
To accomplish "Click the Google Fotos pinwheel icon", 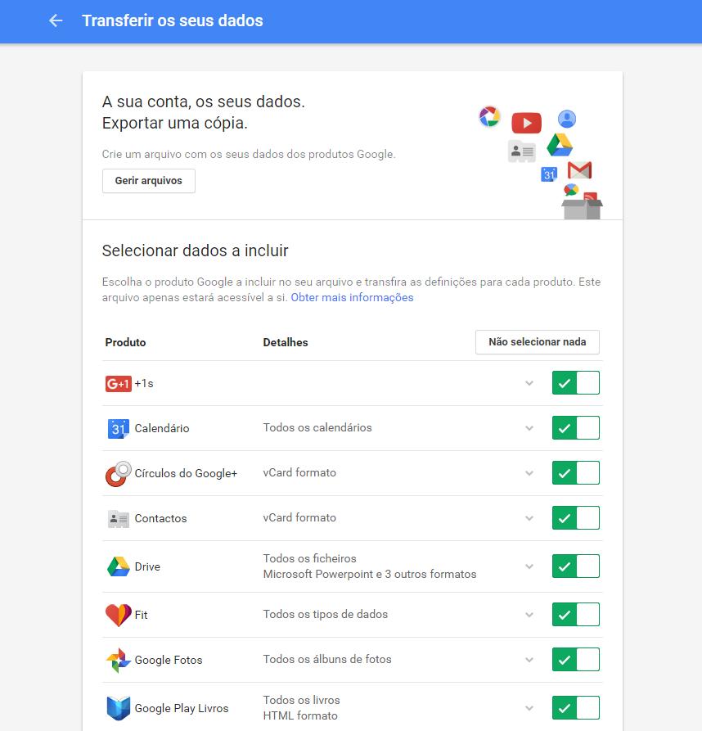I will click(x=118, y=660).
